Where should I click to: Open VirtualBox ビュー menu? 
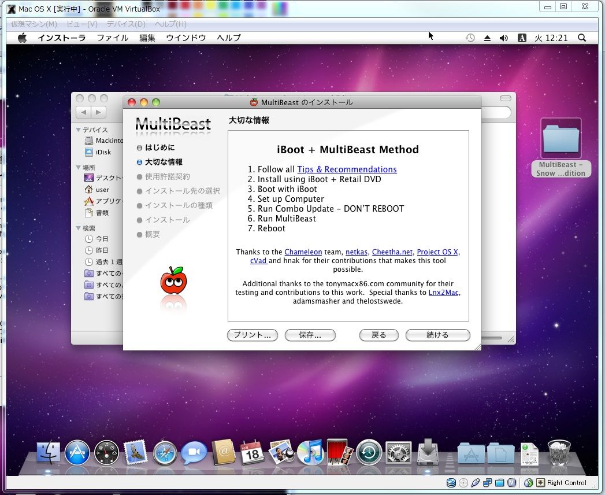[82, 24]
